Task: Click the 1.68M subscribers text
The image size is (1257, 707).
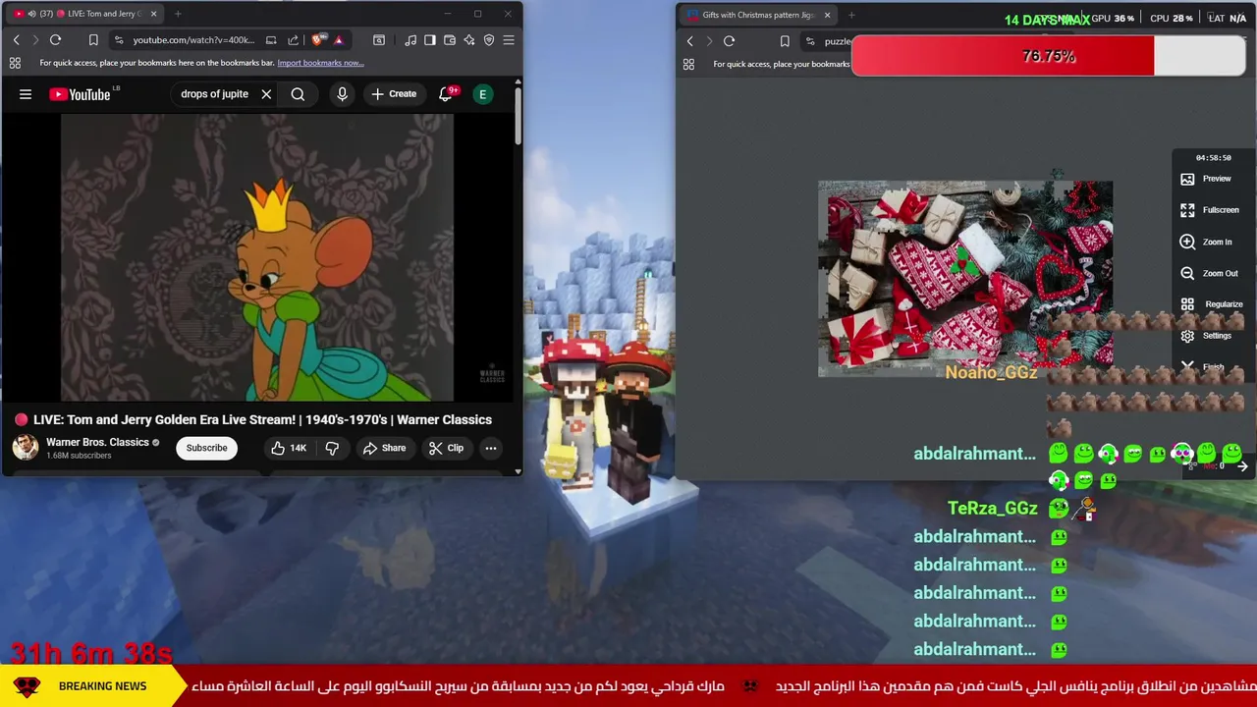Action: pyautogui.click(x=79, y=456)
